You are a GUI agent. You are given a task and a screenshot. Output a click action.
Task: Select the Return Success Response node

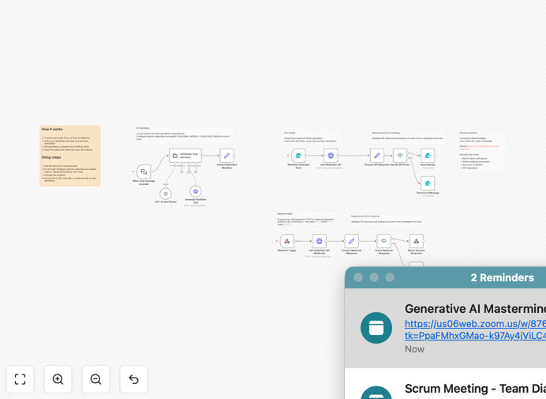point(416,241)
